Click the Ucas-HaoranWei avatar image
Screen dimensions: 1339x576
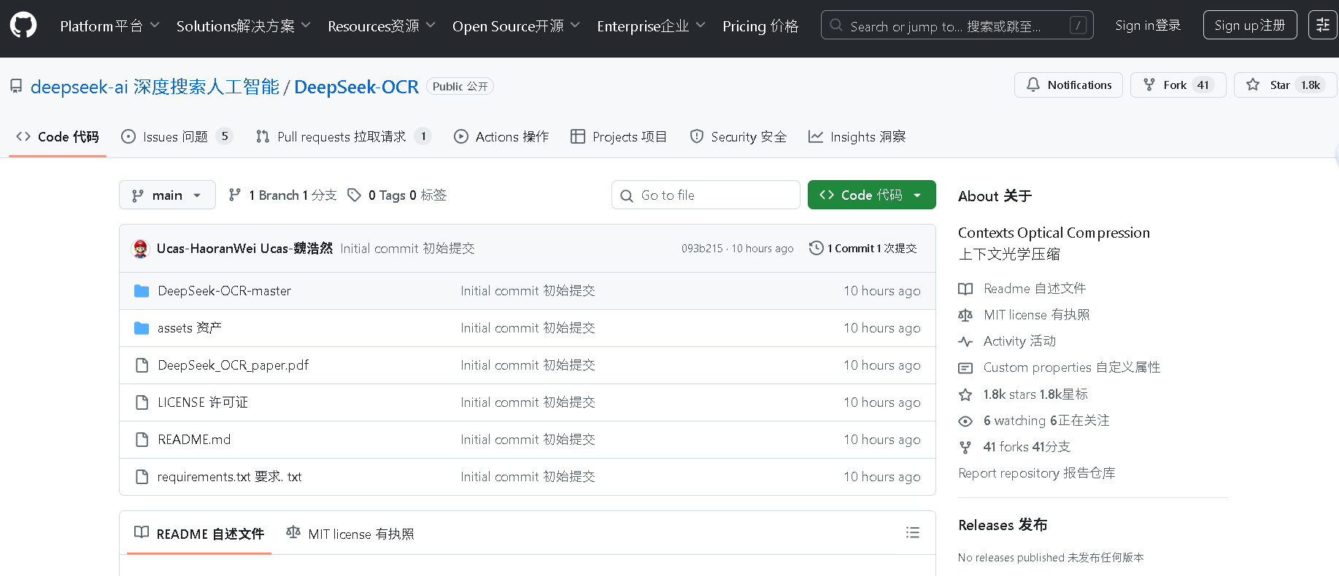[140, 249]
